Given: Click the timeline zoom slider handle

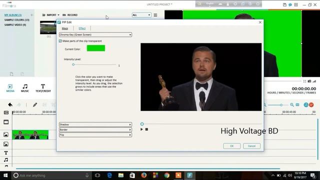Looking at the screenshot, I should pos(281,105).
